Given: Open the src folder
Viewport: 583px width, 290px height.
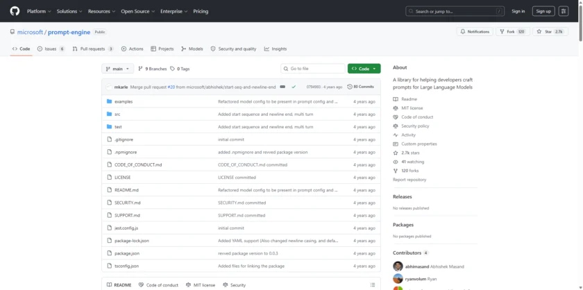Looking at the screenshot, I should tap(117, 114).
